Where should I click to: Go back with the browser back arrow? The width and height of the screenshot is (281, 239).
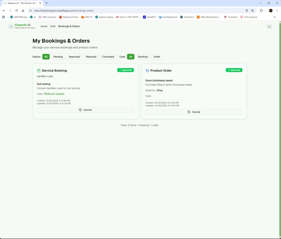tap(4, 10)
